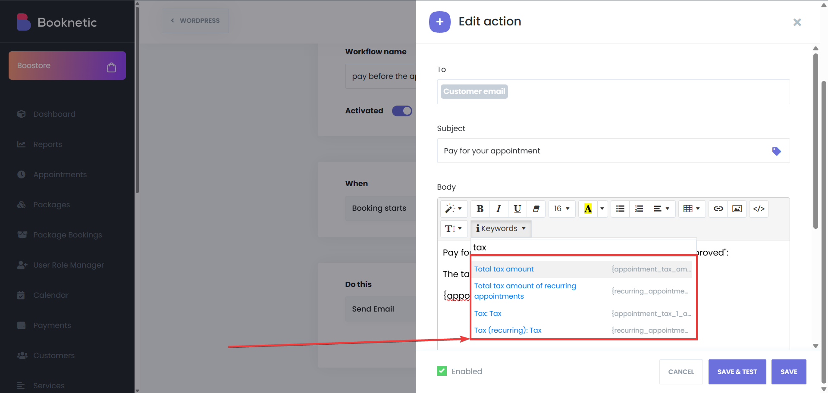Click the plus icon beside Edit action
The width and height of the screenshot is (828, 393).
[440, 22]
